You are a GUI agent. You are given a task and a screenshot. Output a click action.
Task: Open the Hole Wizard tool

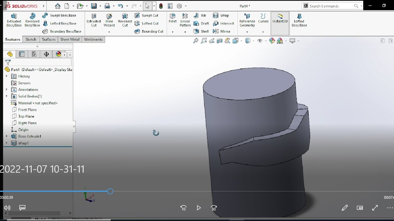point(109,20)
